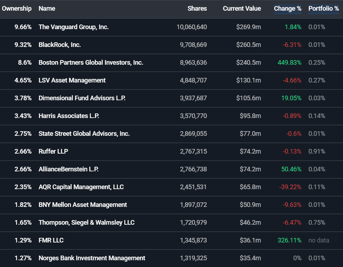Click the $269.9m current value
This screenshot has height=267, width=343.
point(249,27)
